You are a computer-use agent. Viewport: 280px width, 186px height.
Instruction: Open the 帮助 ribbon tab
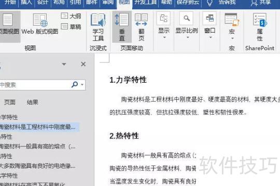point(166,2)
